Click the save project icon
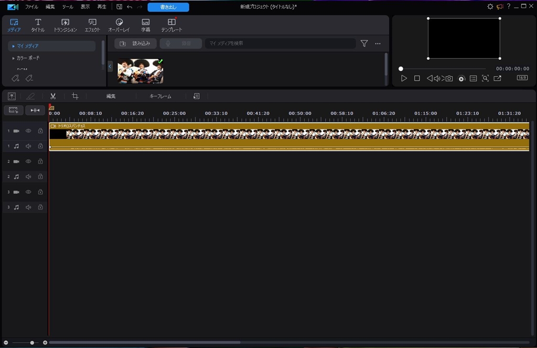Viewport: 537px width, 348px height. (x=119, y=7)
